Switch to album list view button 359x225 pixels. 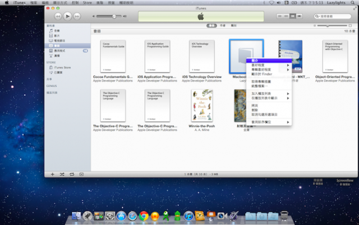click(x=286, y=16)
